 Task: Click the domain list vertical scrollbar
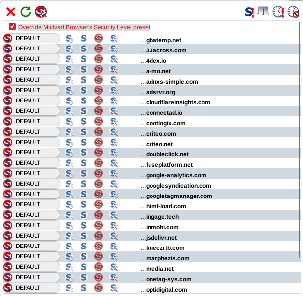tap(300, 139)
